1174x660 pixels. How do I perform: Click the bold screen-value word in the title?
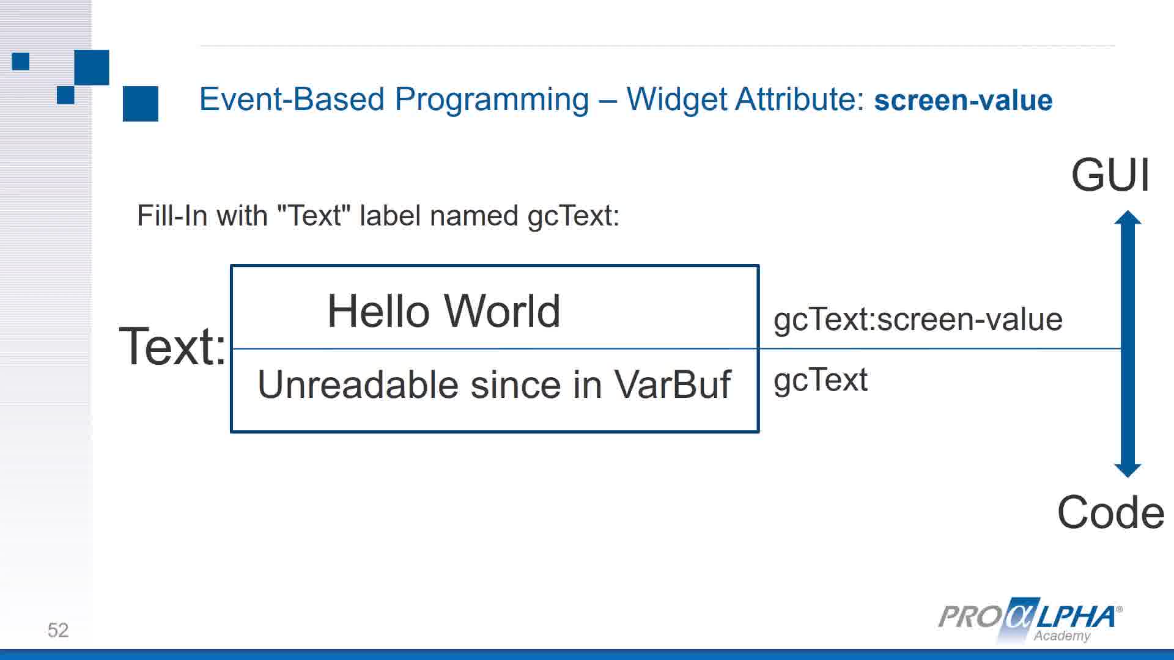[963, 100]
